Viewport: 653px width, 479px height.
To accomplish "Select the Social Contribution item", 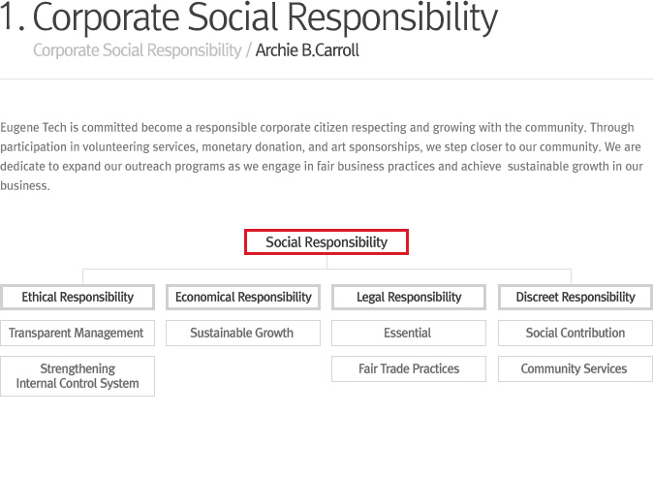I will click(x=575, y=334).
